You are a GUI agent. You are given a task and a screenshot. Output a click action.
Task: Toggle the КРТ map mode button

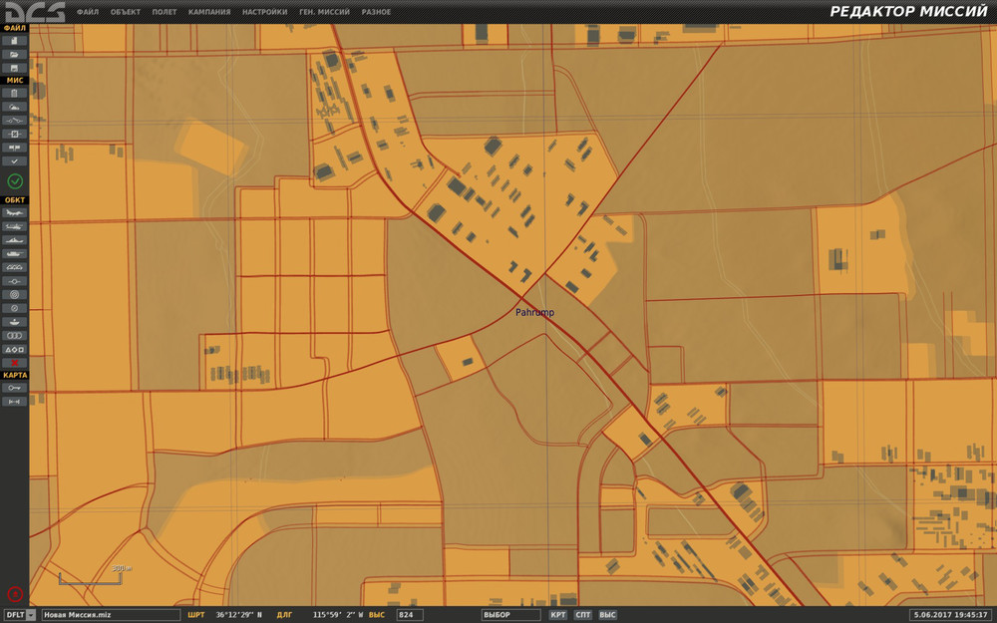point(558,615)
